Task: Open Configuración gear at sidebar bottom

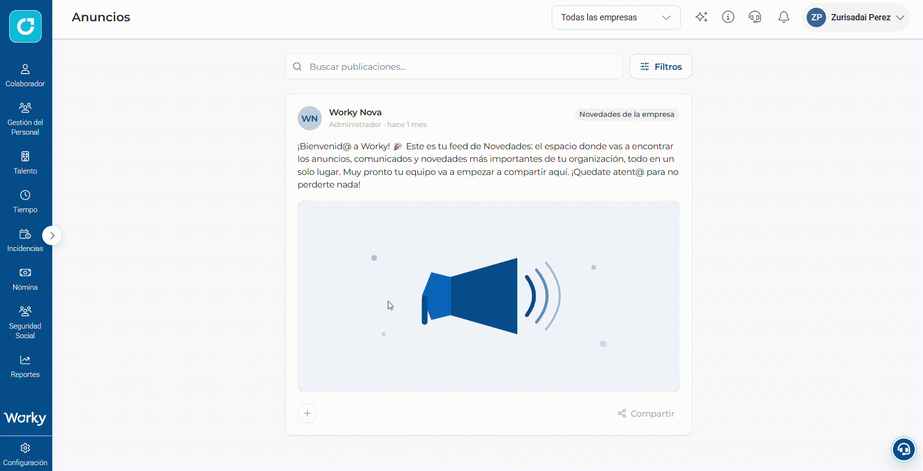Action: click(x=25, y=455)
